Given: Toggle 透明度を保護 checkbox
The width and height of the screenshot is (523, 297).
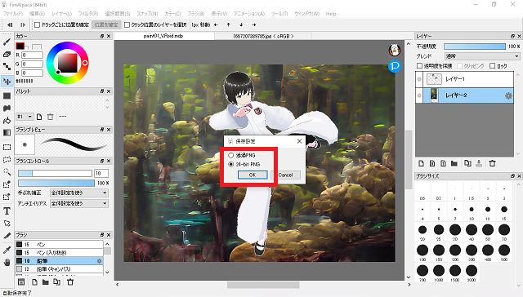Looking at the screenshot, I should 420,66.
